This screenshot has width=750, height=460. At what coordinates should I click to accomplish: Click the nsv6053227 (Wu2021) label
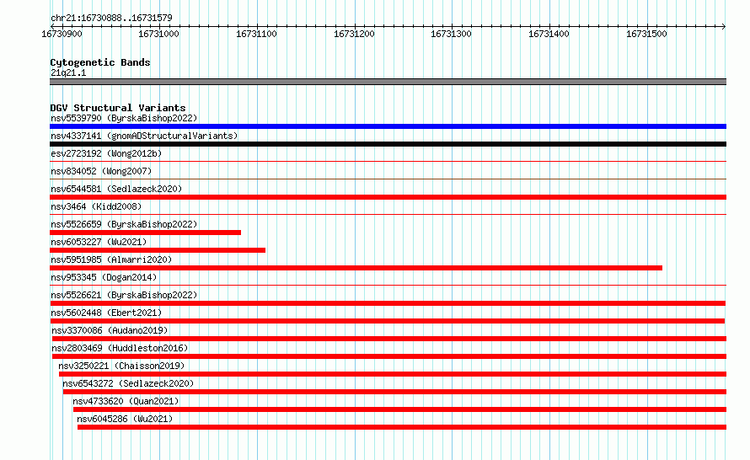(x=99, y=242)
